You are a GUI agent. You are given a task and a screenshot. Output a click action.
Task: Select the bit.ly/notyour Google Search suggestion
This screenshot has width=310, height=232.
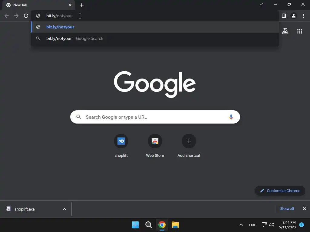155,38
